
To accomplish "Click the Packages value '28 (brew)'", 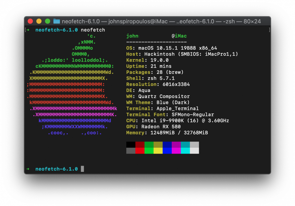I will pyautogui.click(x=170, y=72).
